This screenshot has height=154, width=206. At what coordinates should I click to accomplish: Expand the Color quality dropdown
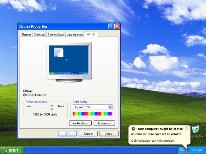point(110,107)
